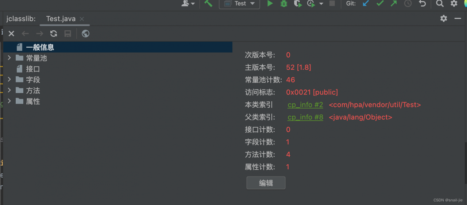Image resolution: width=467 pixels, height=205 pixels.
Task: Close the jclasslib viewer with X icon
Action: 11,34
